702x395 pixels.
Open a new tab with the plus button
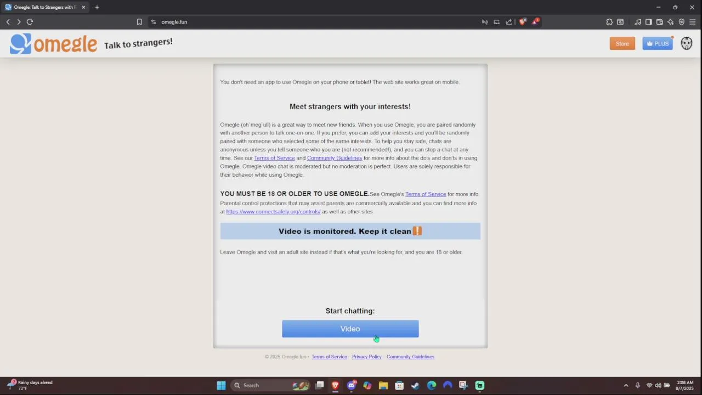click(97, 7)
